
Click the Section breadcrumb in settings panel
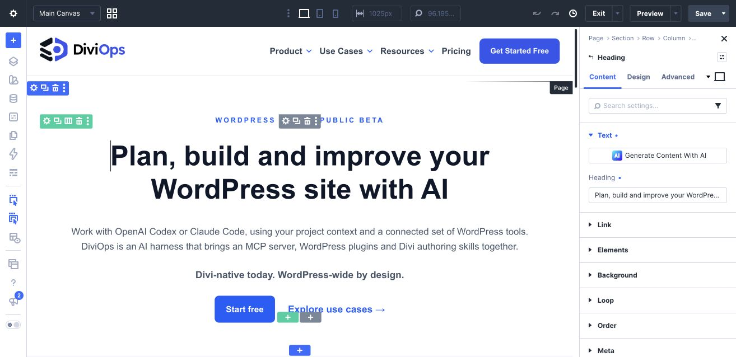tap(622, 38)
